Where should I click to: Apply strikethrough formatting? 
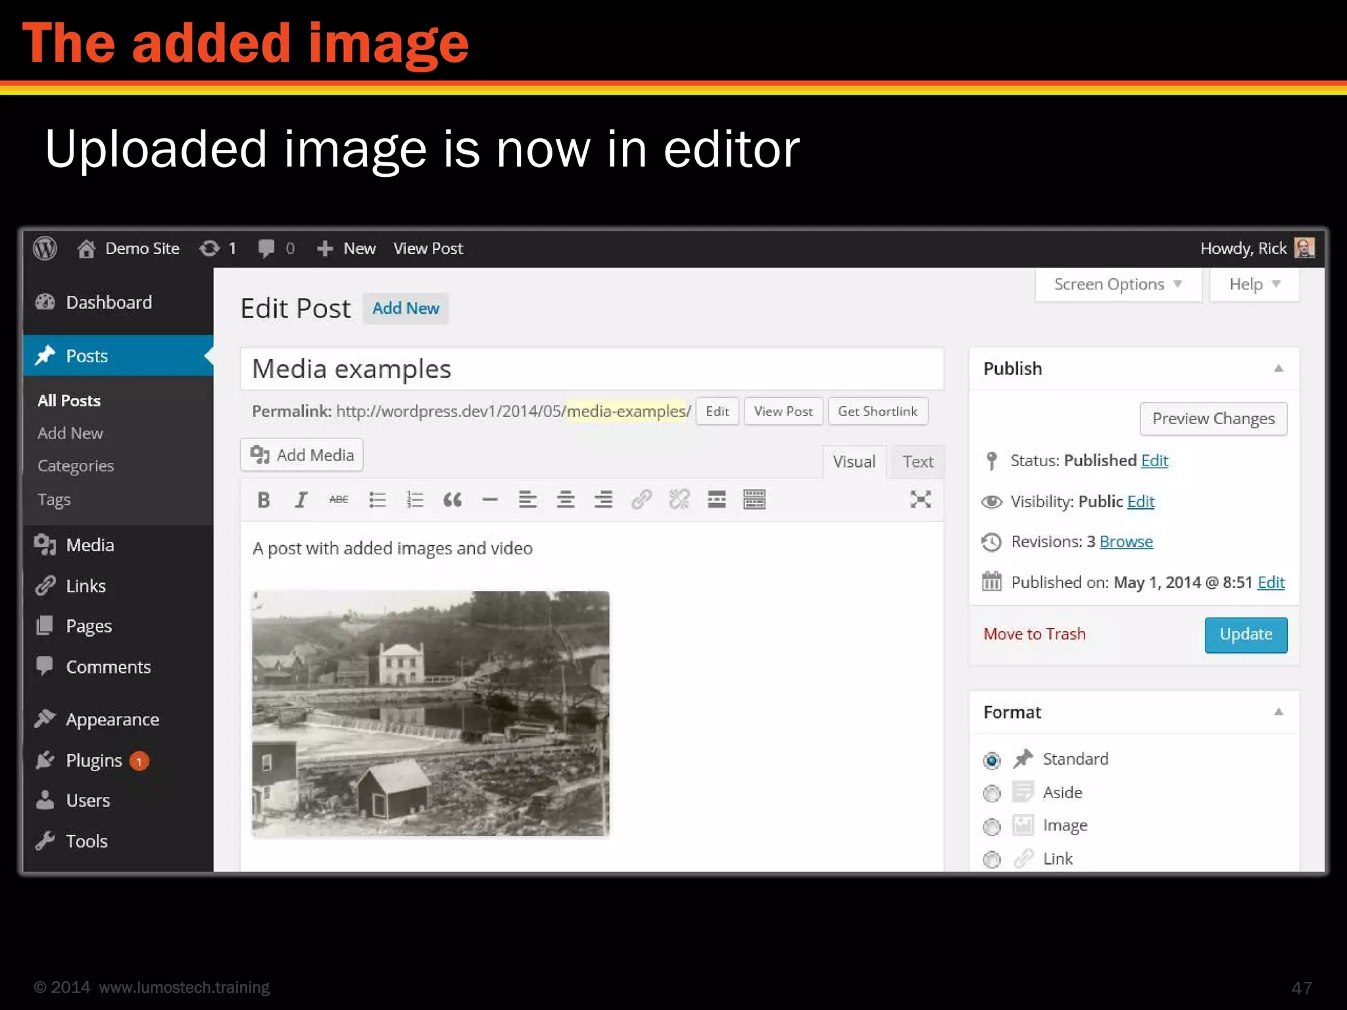click(x=339, y=500)
